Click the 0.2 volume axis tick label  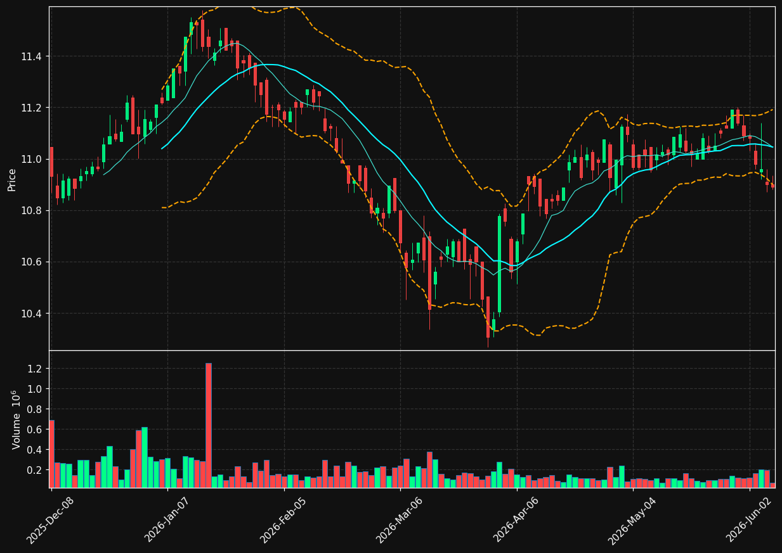(36, 470)
